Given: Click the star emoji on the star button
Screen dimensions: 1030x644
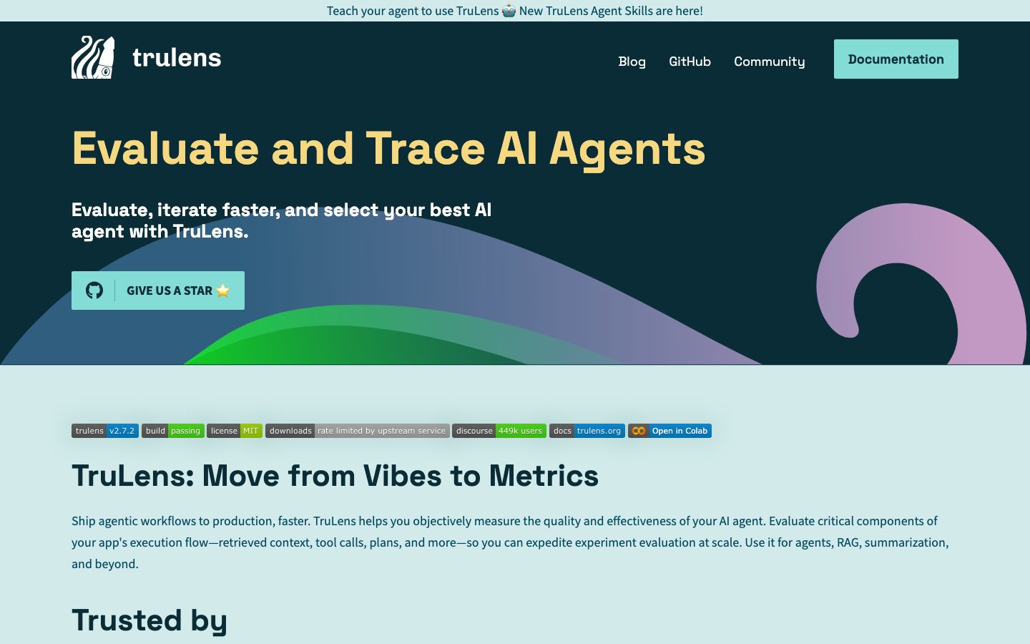Looking at the screenshot, I should pos(223,291).
